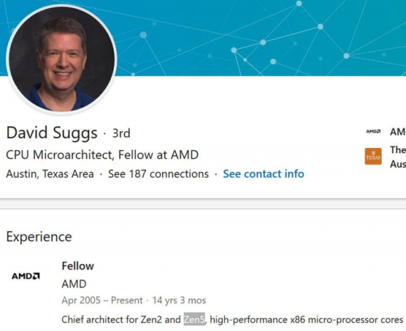This screenshot has height=331, width=406.
Task: Open the truncated 'The' education link
Action: pos(398,150)
